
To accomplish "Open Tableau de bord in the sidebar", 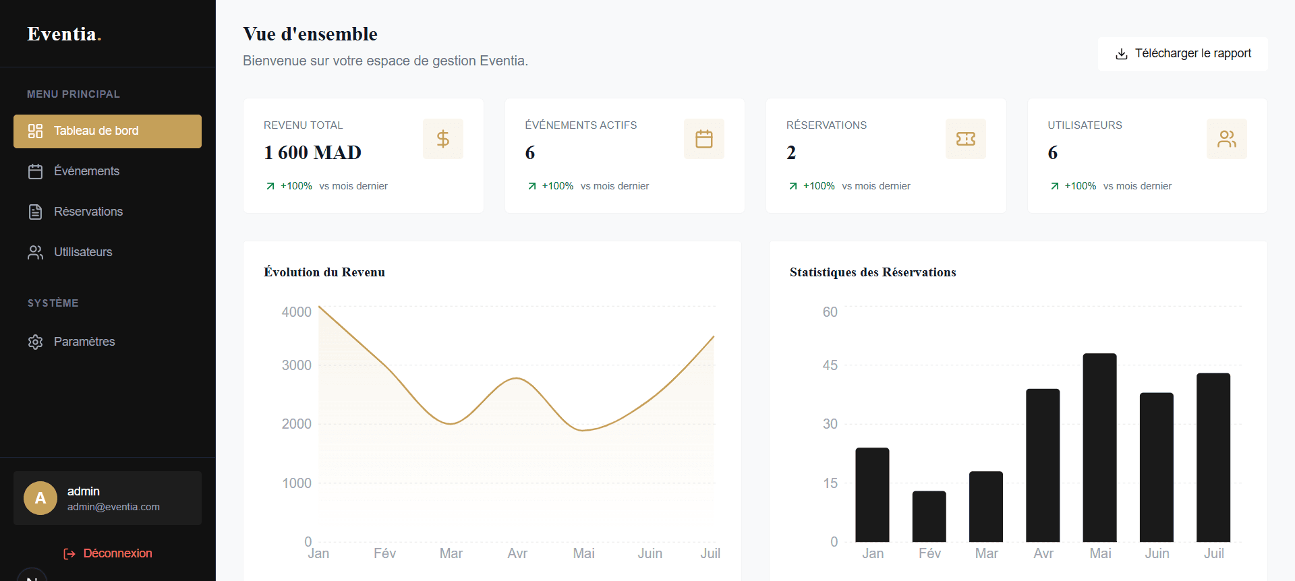I will click(107, 131).
